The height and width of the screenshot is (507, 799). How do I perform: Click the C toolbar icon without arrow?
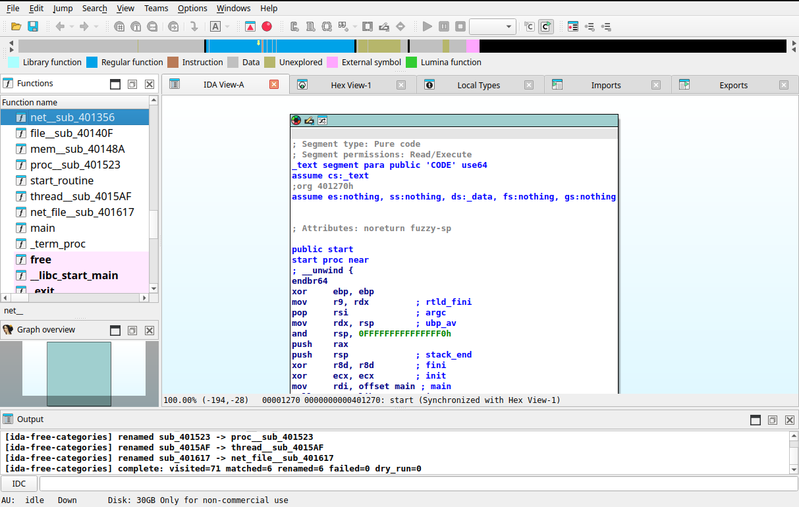click(530, 26)
